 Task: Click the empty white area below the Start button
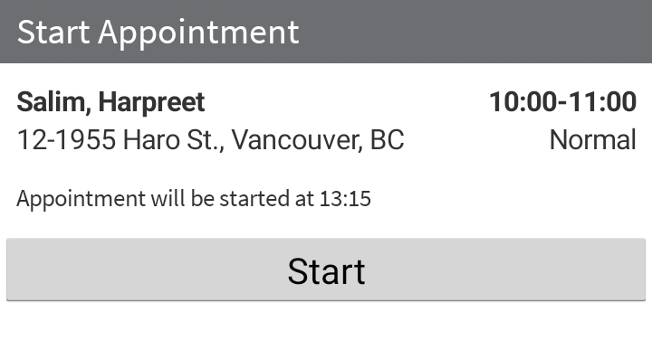tap(326, 326)
